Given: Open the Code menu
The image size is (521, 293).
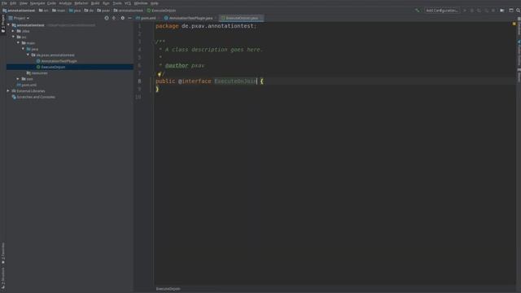Looking at the screenshot, I should coord(51,3).
